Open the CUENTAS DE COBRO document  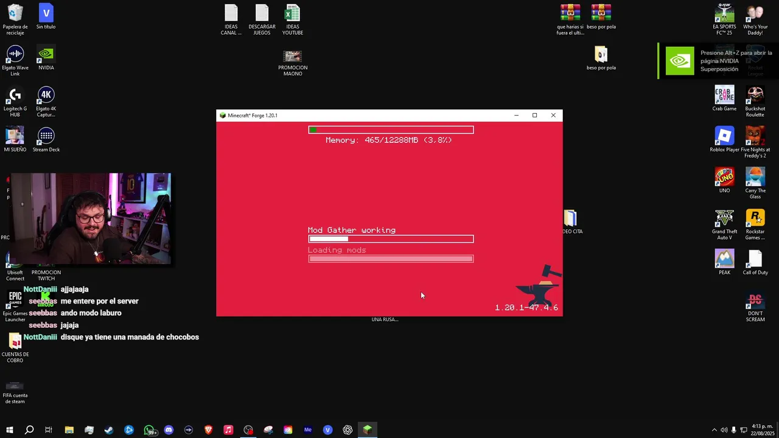click(x=15, y=348)
